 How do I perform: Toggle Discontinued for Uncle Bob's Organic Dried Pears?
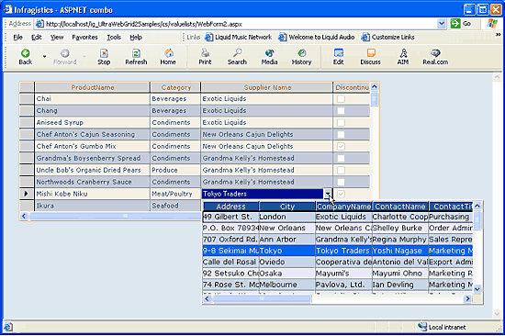tap(341, 170)
